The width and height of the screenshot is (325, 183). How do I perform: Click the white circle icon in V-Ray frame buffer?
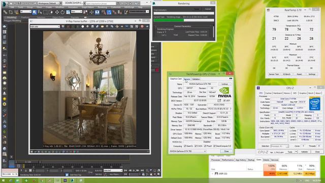point(82,26)
